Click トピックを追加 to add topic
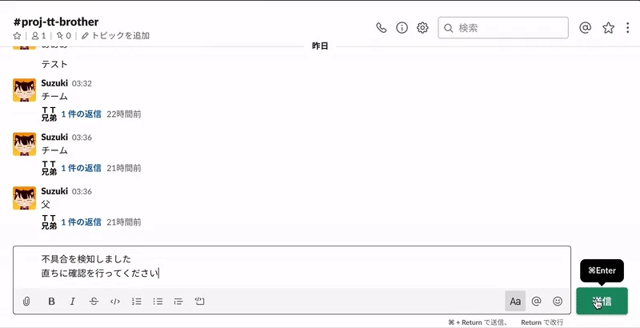Screen dimensions: 640x328 point(115,36)
